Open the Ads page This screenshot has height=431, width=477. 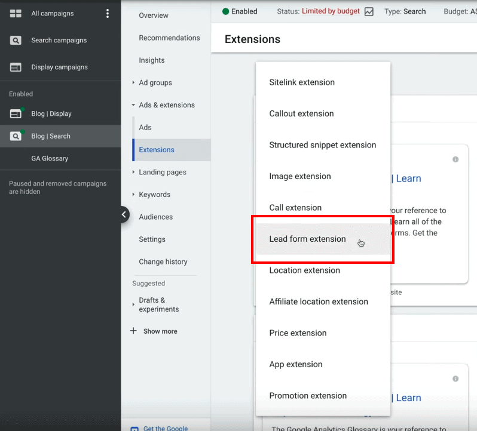pyautogui.click(x=145, y=127)
